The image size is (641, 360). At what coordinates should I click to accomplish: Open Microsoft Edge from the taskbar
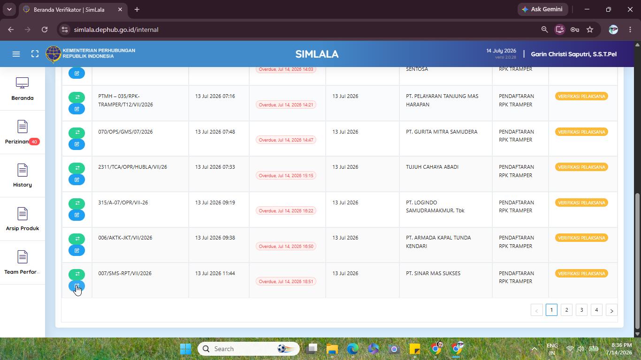point(352,349)
